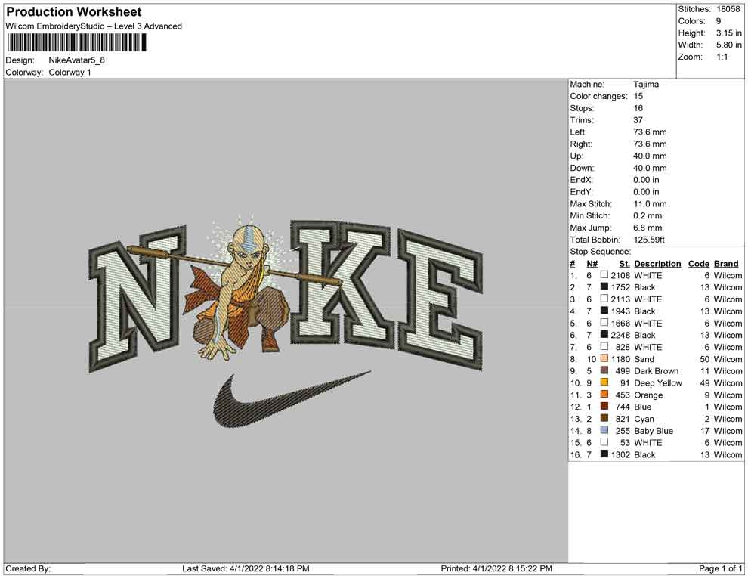Click the Machine value 'Tajima'
748x576 pixels.
tap(646, 84)
